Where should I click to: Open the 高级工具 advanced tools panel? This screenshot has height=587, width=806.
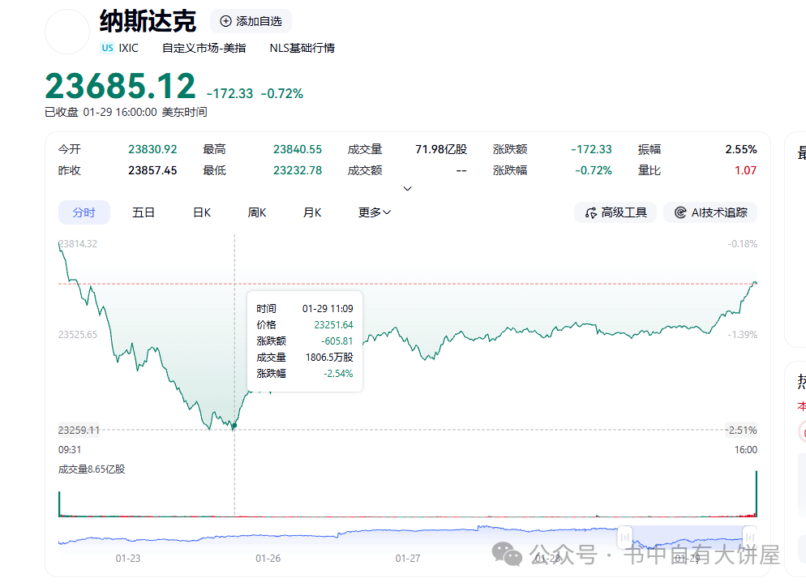tap(615, 212)
